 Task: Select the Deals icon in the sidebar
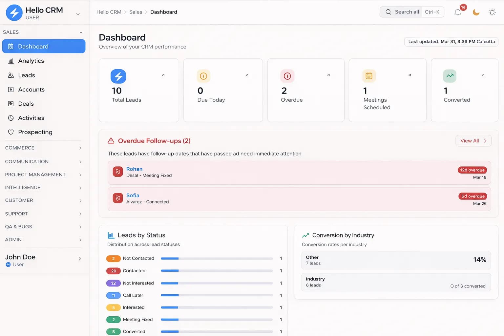11,104
